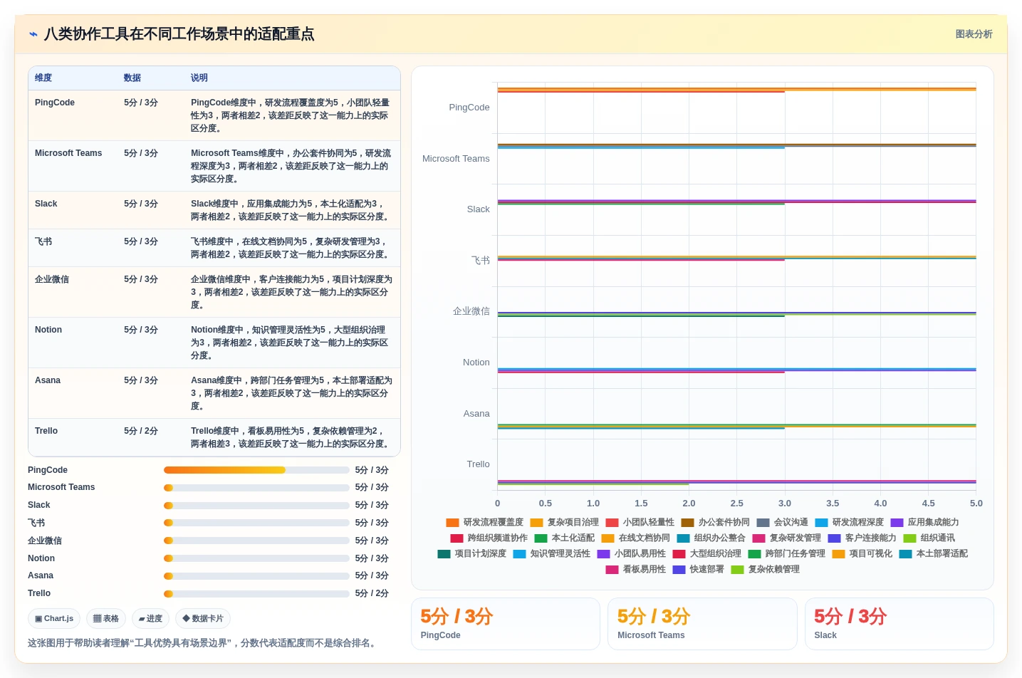Toggle 小团队轻量性 legend swatch
The image size is (1022, 678).
click(612, 523)
